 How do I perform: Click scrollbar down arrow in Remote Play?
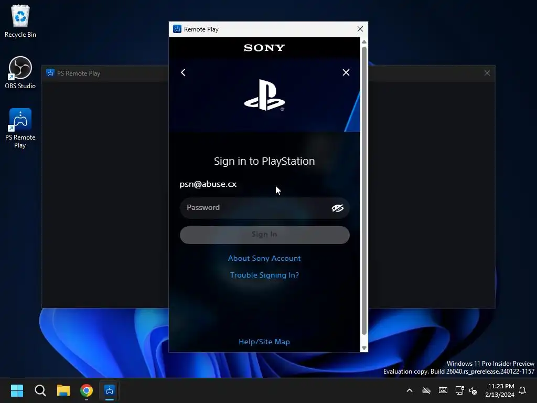point(364,348)
